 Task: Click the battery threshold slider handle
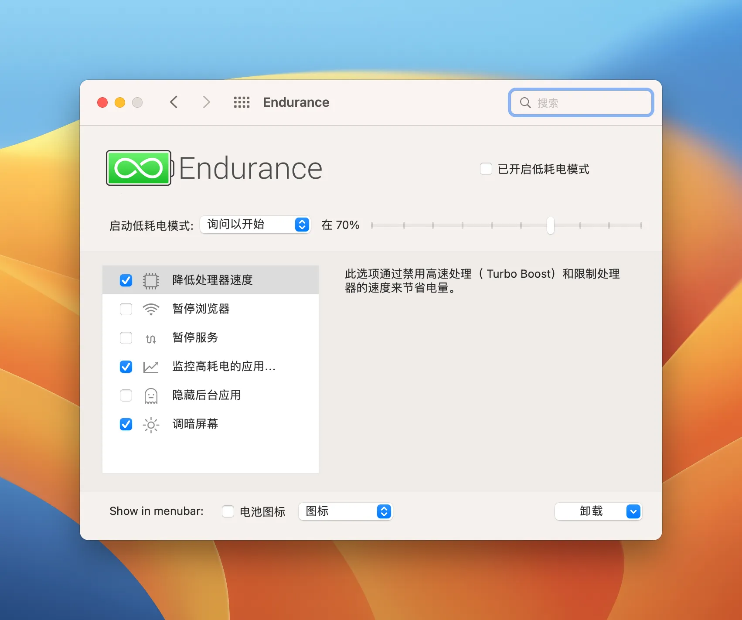551,225
